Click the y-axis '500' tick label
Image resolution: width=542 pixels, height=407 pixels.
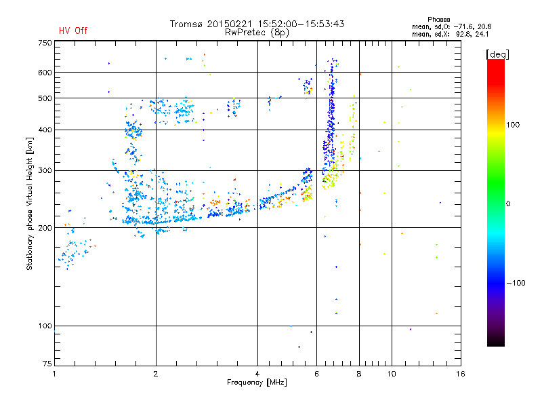45,98
